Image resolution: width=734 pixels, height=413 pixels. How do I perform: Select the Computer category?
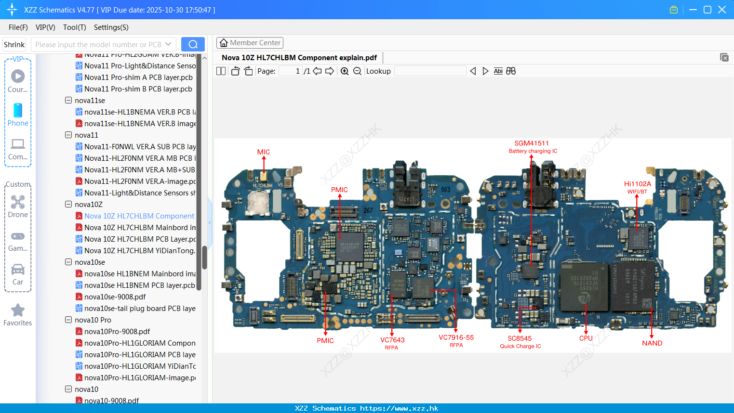18,149
